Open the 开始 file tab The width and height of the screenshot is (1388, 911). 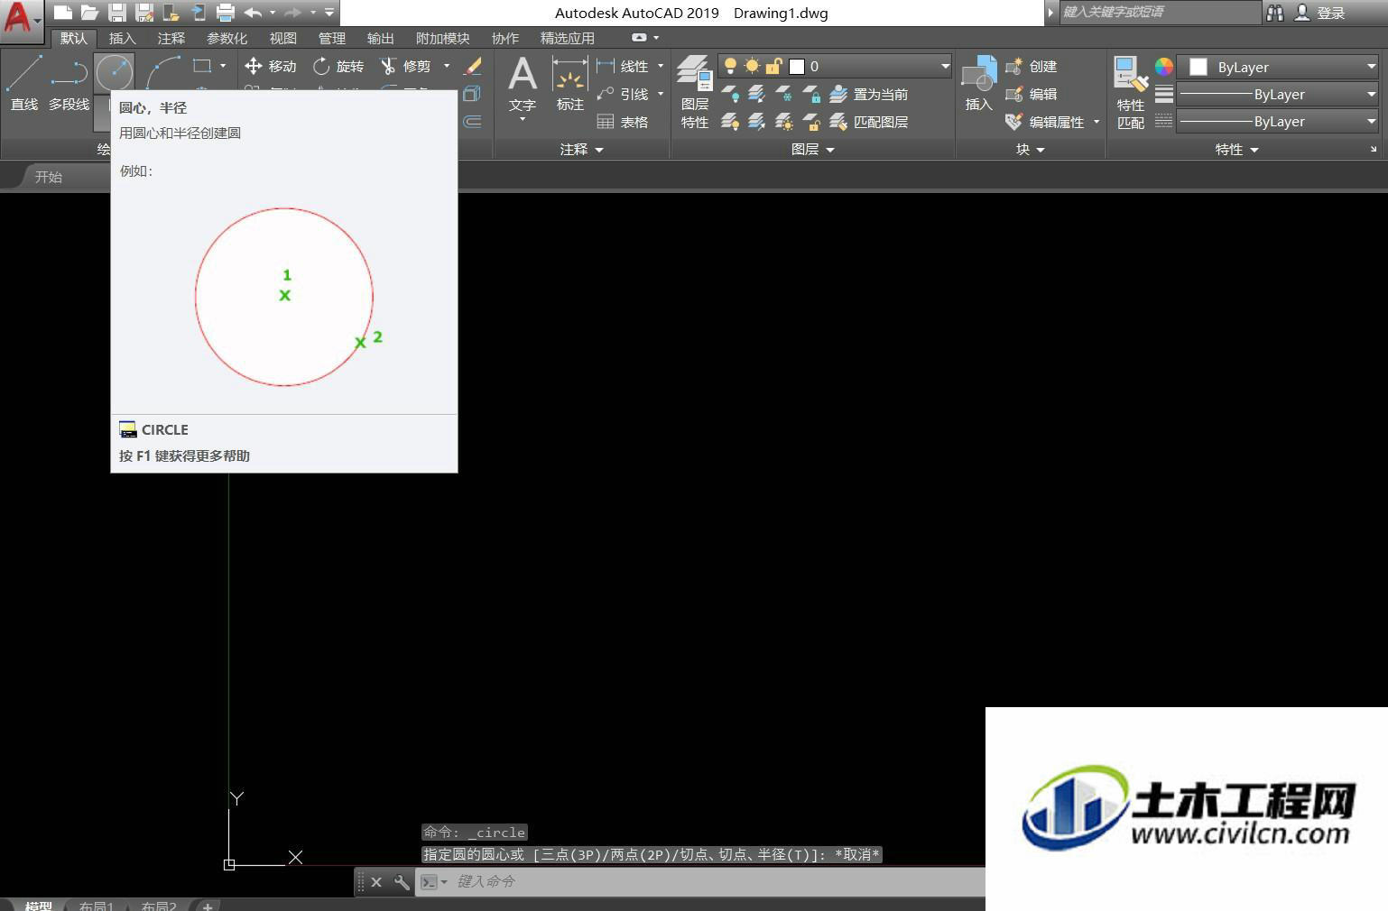(48, 177)
